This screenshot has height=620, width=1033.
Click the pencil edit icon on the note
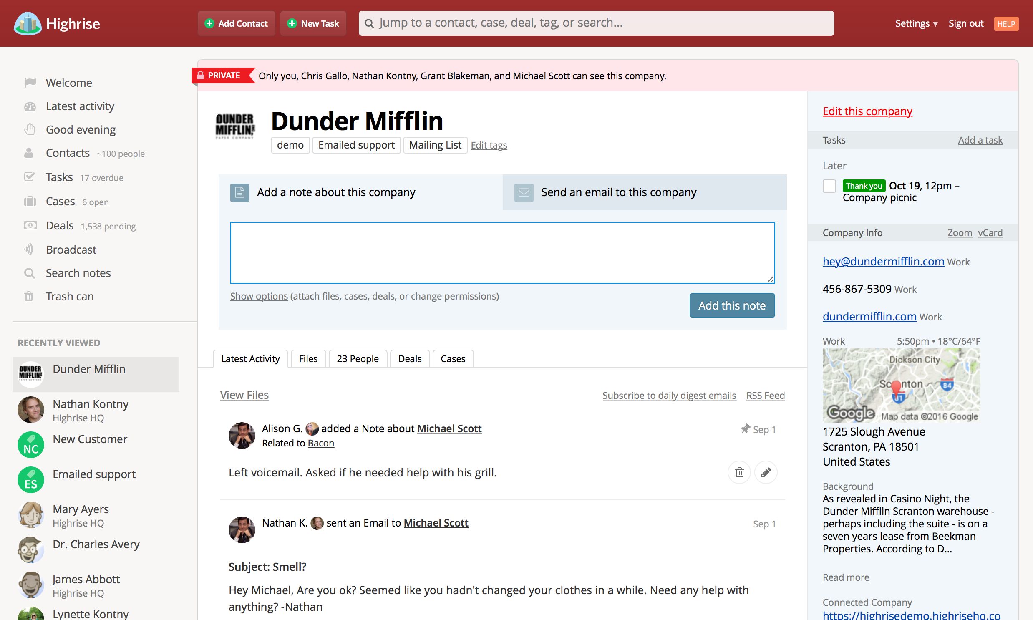[765, 472]
